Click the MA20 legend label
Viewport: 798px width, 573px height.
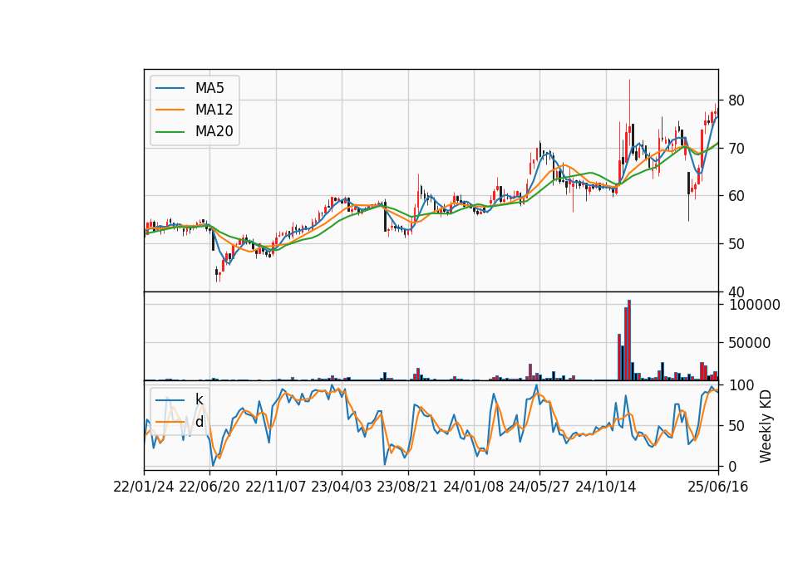pyautogui.click(x=214, y=132)
